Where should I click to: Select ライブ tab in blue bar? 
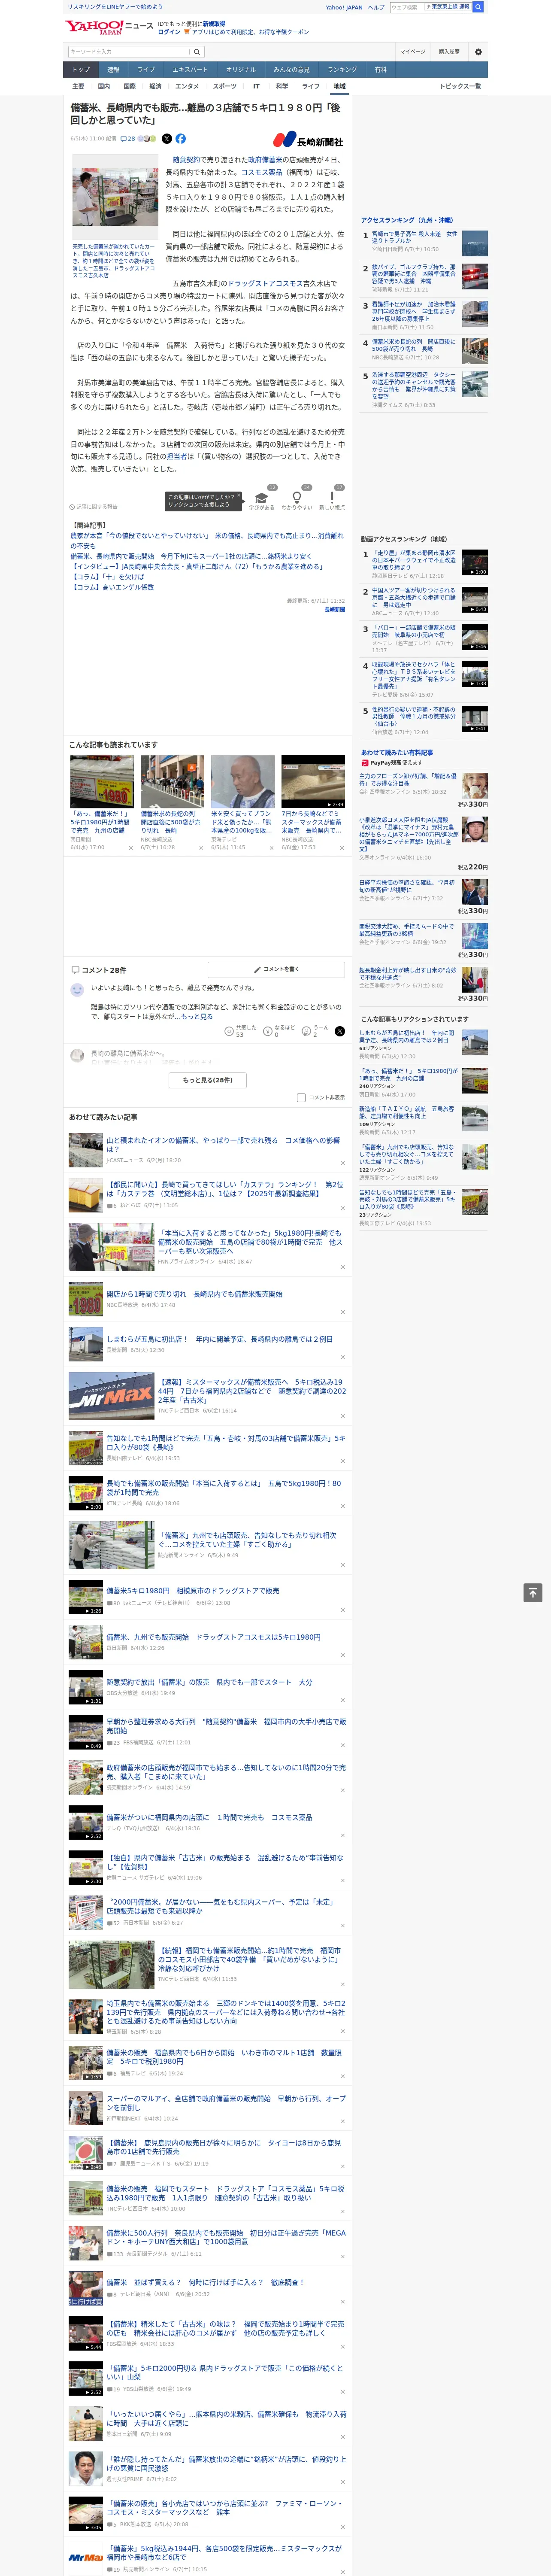146,70
